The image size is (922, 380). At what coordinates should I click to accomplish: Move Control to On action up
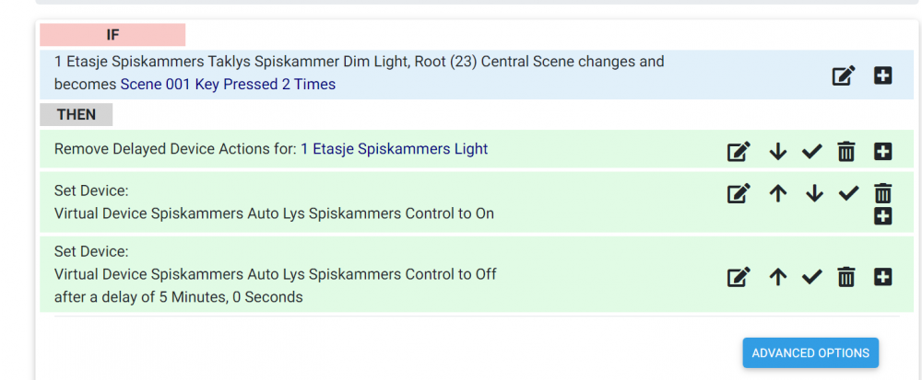coord(778,194)
